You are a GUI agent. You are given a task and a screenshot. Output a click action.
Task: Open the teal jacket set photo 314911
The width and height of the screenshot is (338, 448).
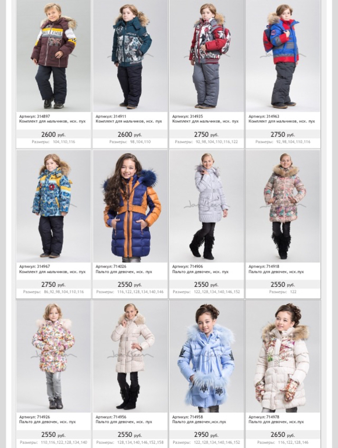pos(130,56)
